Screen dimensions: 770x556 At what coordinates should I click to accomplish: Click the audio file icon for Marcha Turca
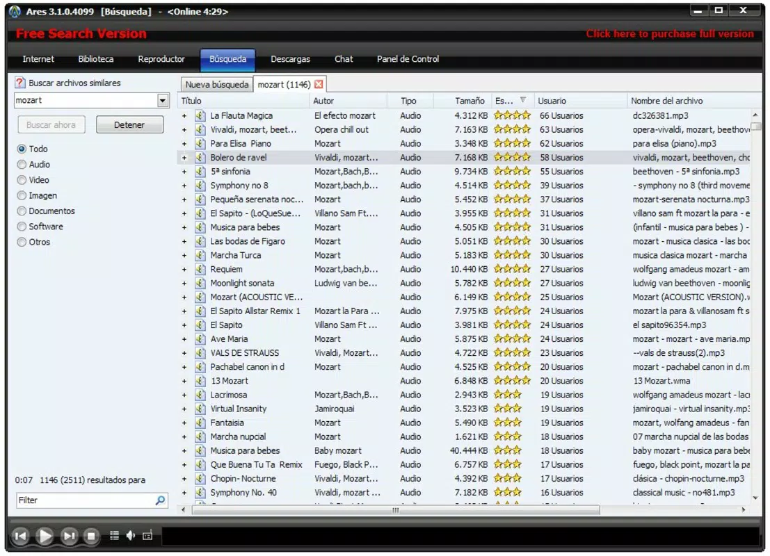tap(200, 255)
